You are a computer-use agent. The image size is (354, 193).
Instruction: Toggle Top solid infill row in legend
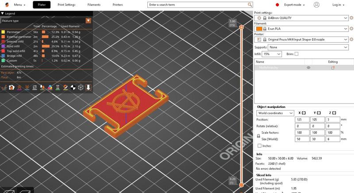point(46,51)
